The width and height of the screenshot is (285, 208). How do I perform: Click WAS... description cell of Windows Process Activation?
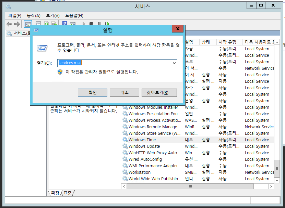pyautogui.click(x=191, y=120)
